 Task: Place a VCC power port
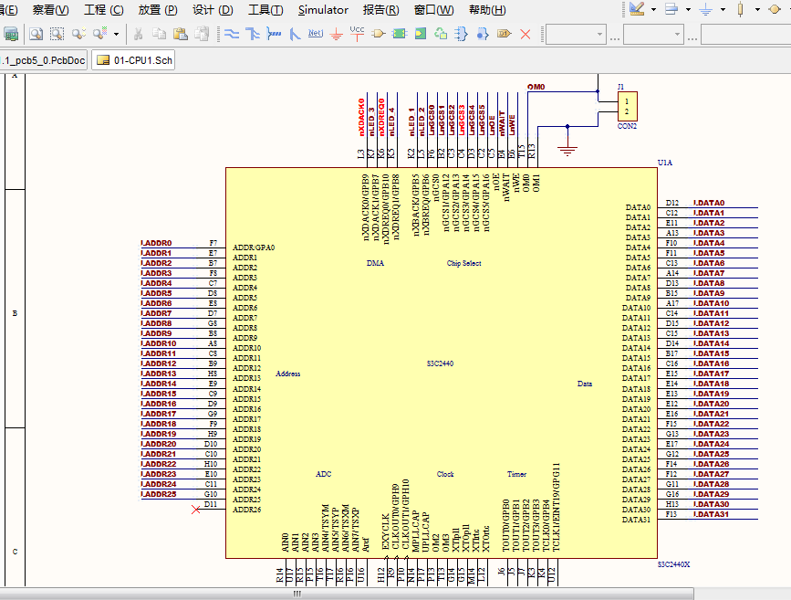(357, 33)
